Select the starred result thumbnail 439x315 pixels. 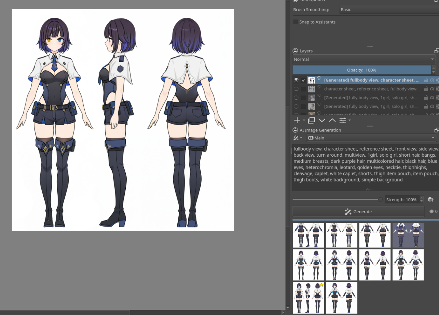point(308,298)
